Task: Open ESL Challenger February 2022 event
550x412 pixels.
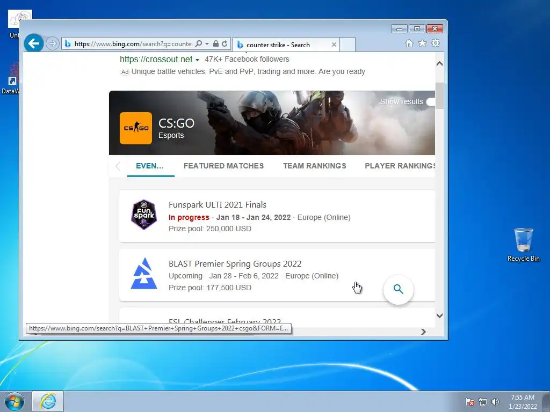Action: tap(225, 321)
